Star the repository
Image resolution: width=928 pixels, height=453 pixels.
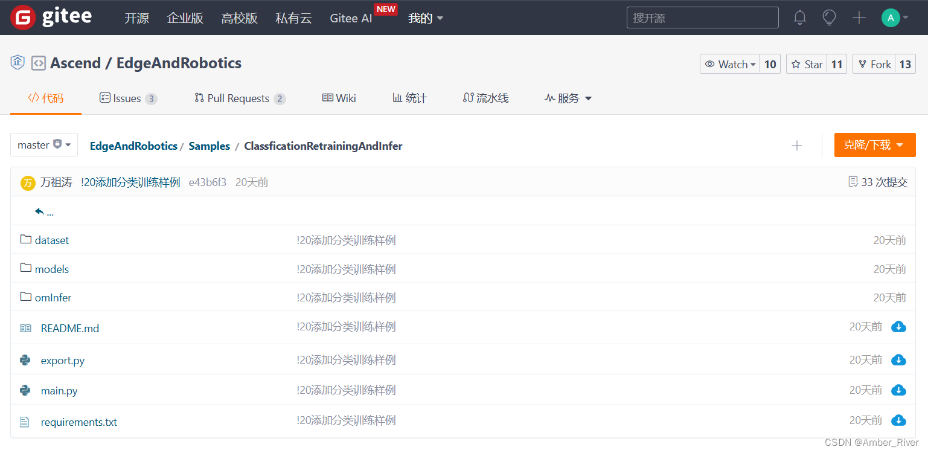pos(807,64)
